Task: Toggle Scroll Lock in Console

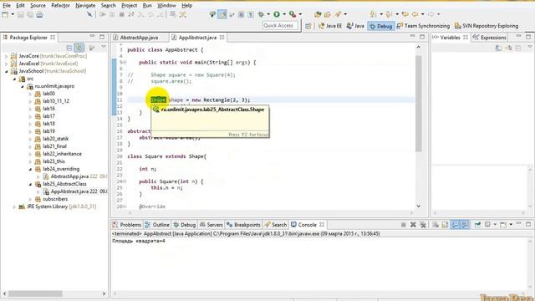Action: click(x=446, y=225)
